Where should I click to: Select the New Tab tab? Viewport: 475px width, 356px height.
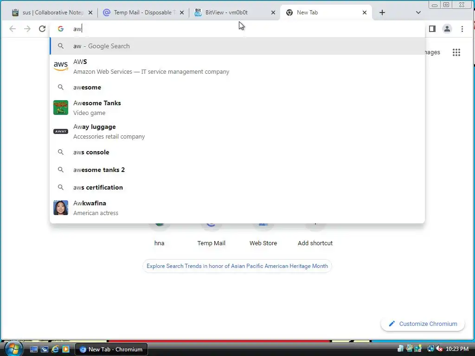pos(326,13)
